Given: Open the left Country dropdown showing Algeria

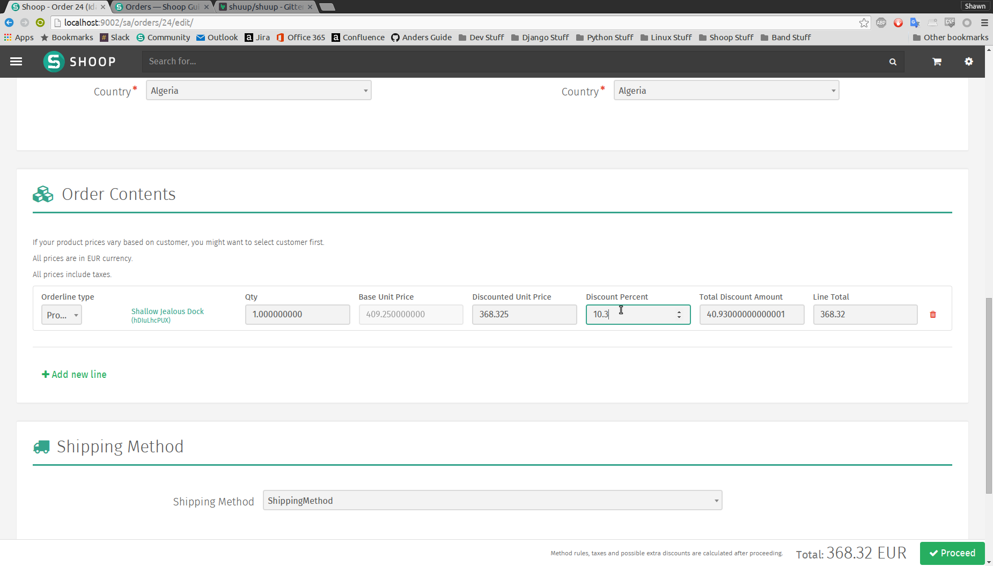Looking at the screenshot, I should [259, 91].
